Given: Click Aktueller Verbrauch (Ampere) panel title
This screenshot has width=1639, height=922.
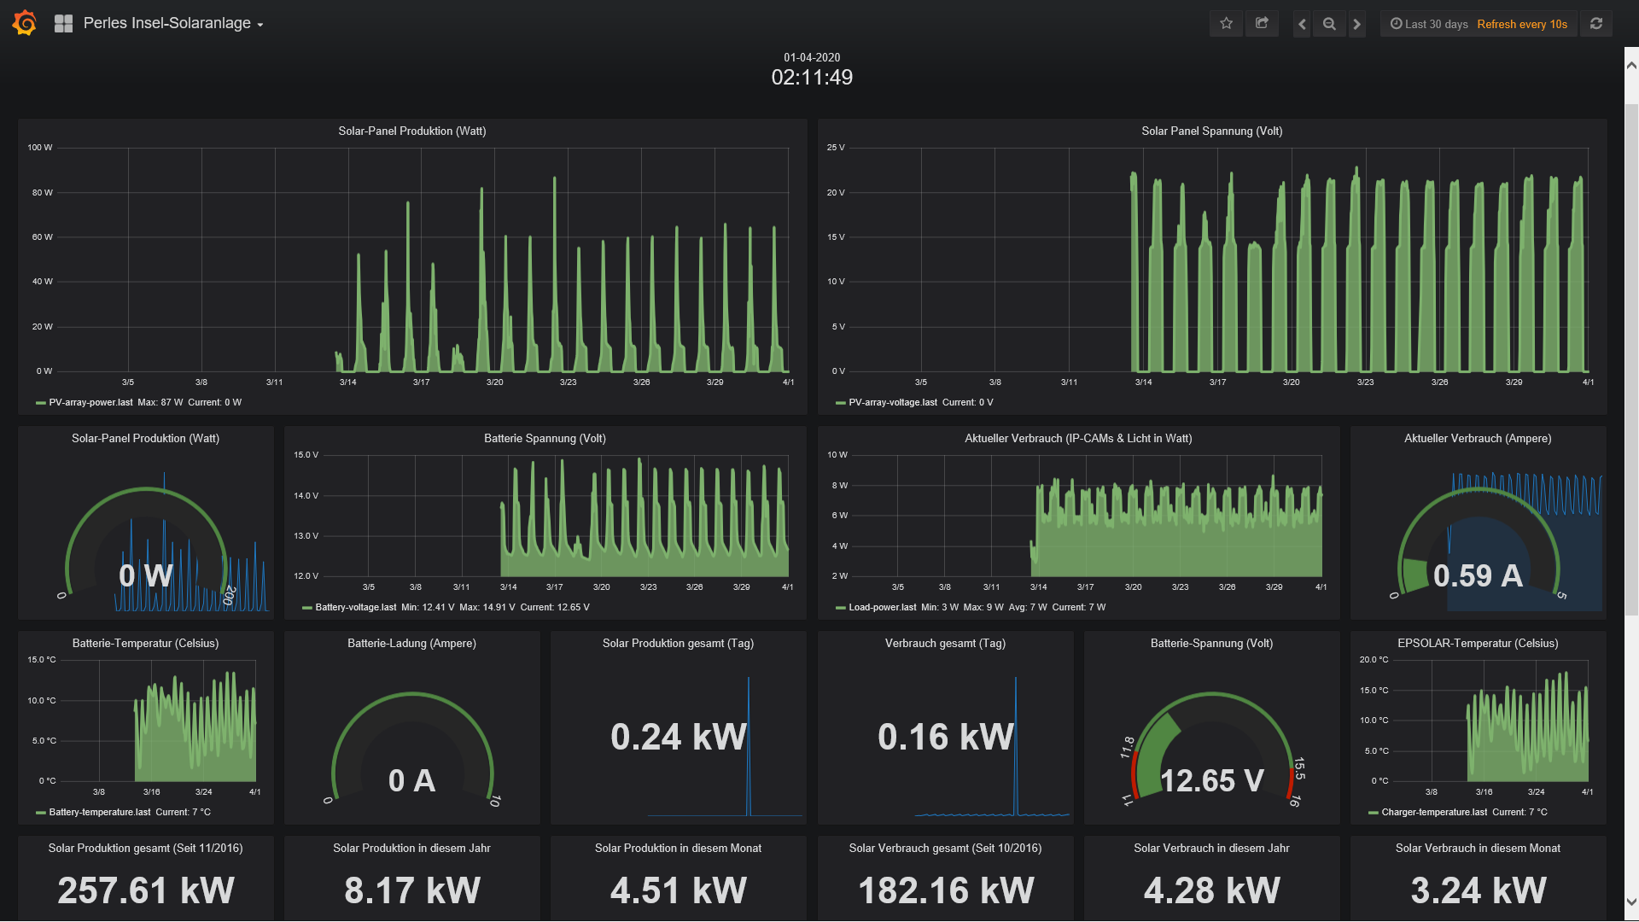Looking at the screenshot, I should pos(1478,438).
